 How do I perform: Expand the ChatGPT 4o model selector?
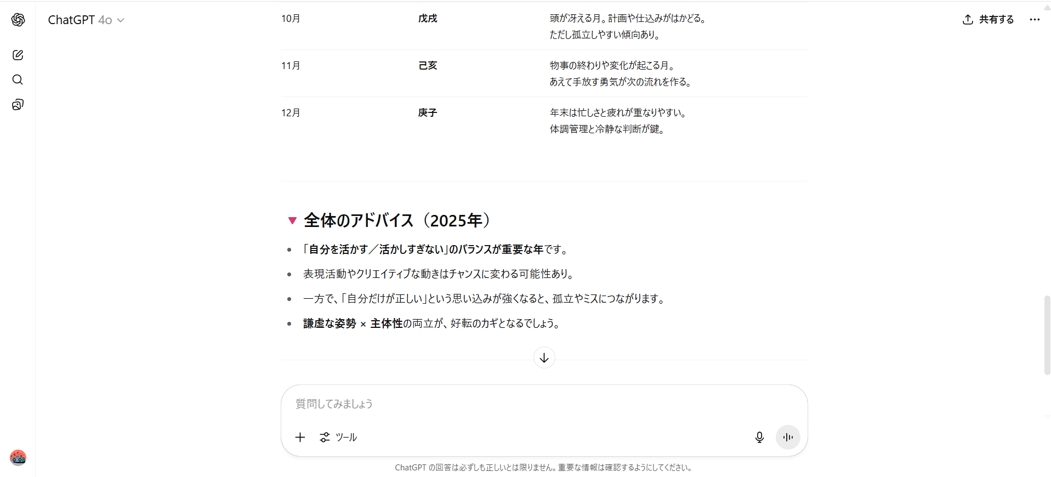86,20
